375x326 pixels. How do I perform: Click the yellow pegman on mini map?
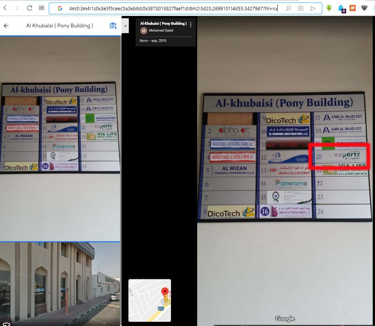point(166,299)
